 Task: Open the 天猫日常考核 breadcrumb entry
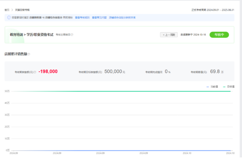[x=22, y=10]
